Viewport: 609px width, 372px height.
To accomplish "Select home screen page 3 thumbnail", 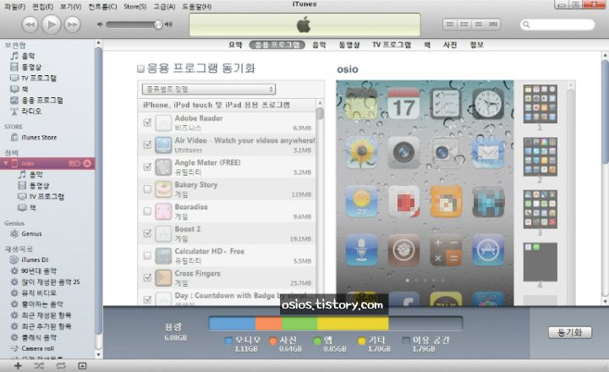I will point(540,210).
